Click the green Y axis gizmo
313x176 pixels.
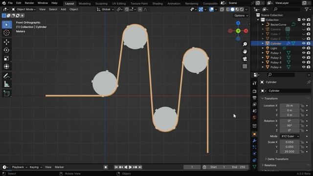(x=238, y=31)
